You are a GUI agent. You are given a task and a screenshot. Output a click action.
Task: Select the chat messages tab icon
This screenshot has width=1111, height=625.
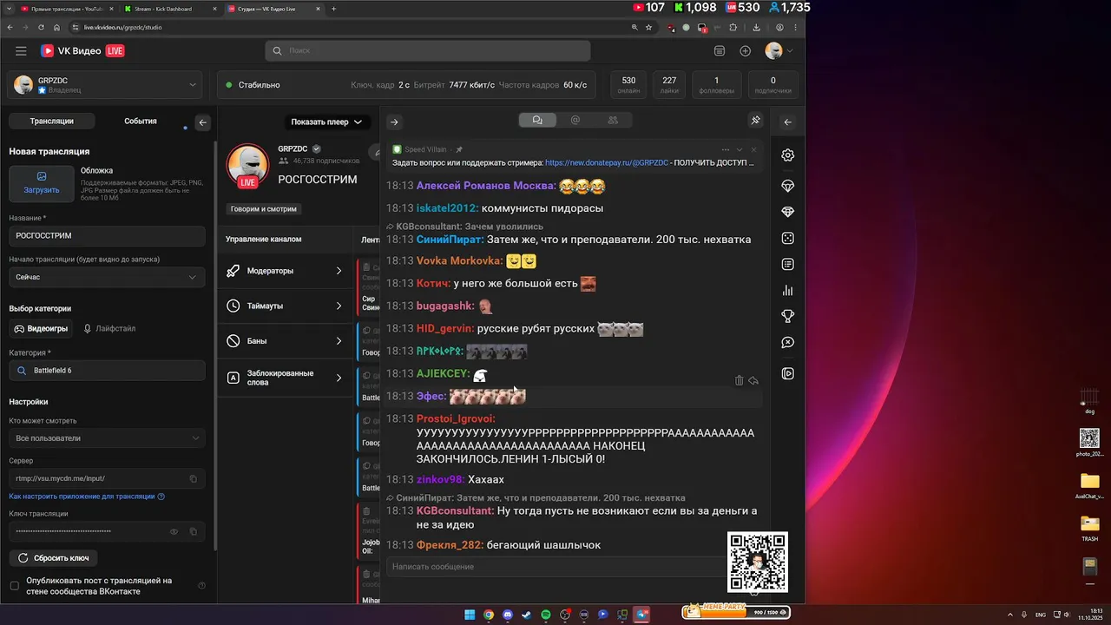(x=537, y=121)
